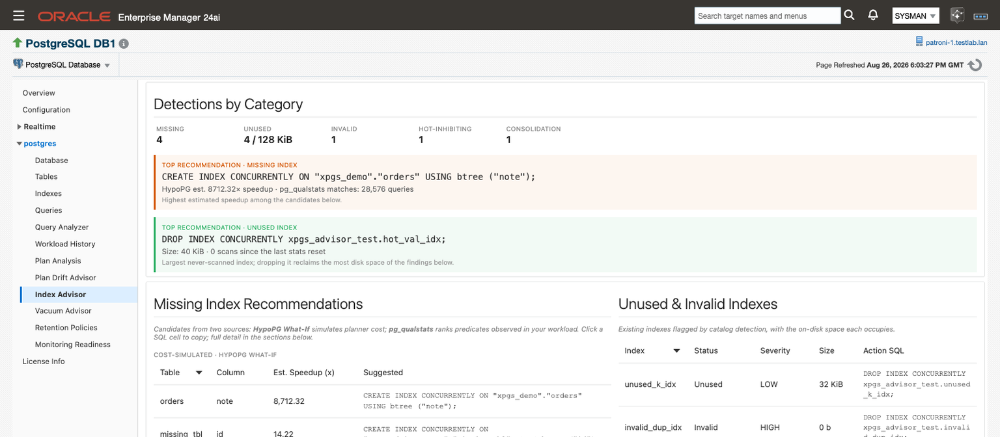Copy the orders row suggested SQL cell
The height and width of the screenshot is (437, 1000).
click(x=473, y=401)
